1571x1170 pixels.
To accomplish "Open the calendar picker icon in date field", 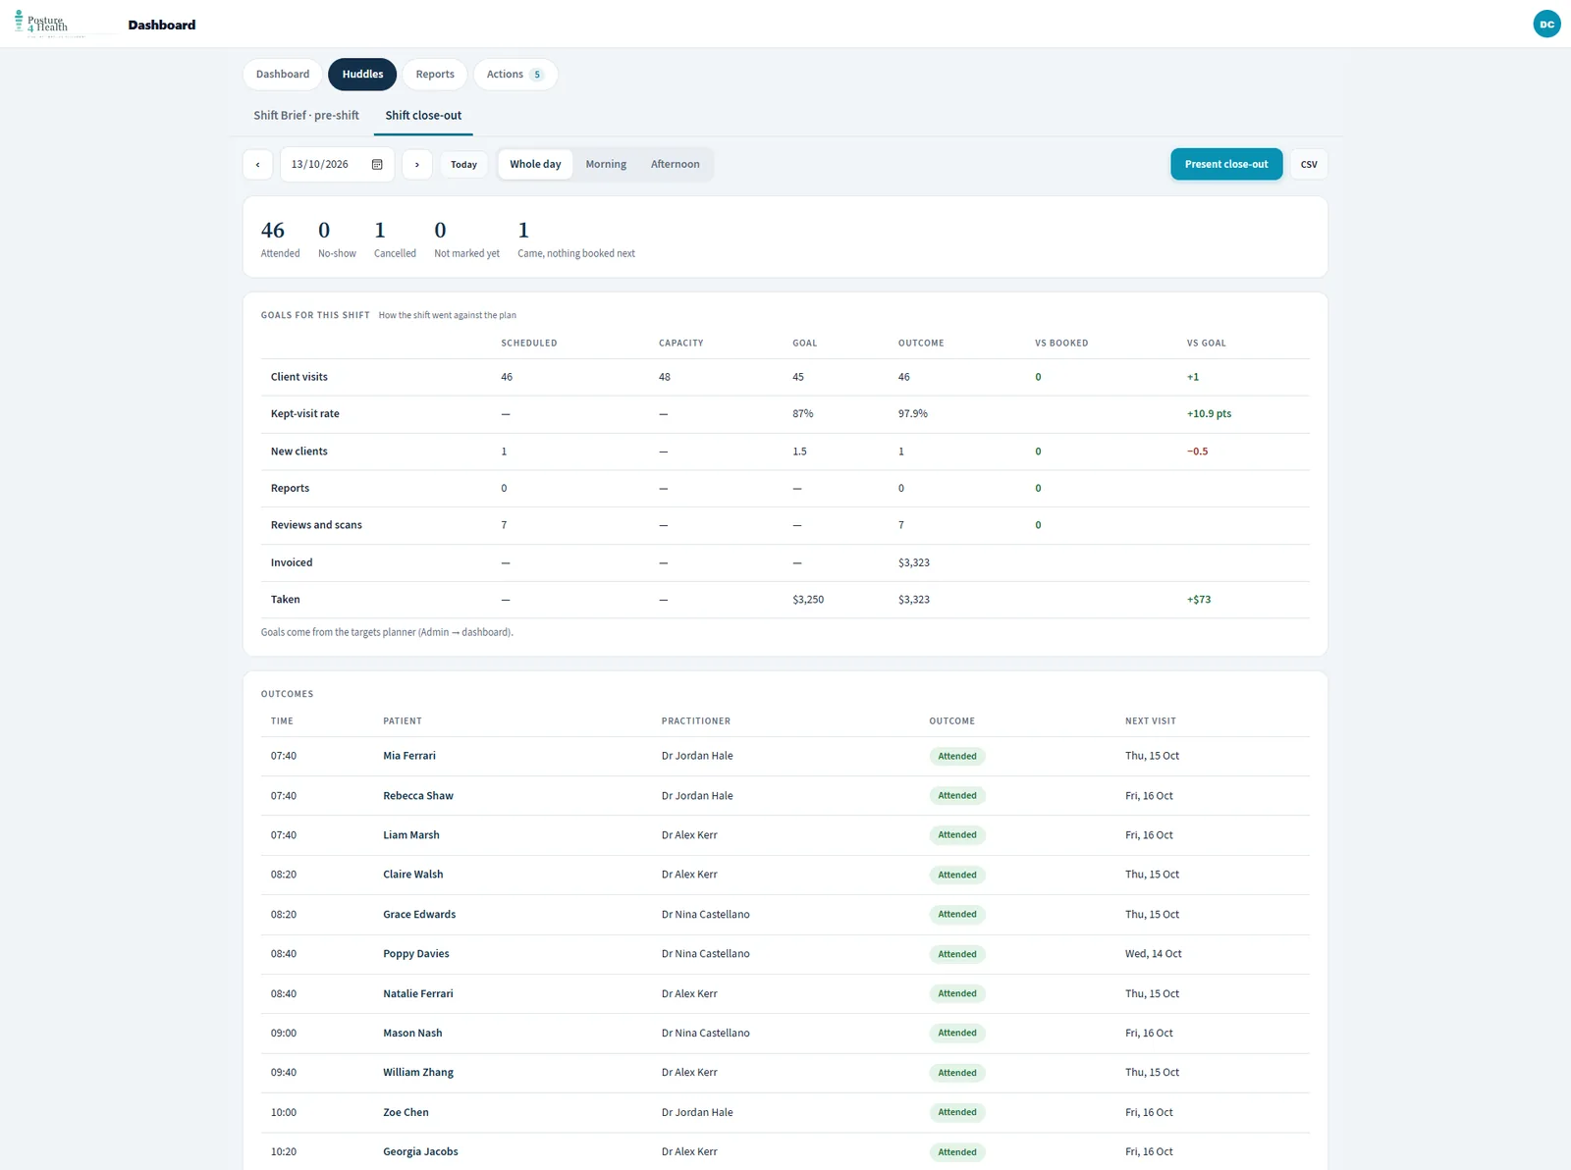I will pyautogui.click(x=377, y=165).
